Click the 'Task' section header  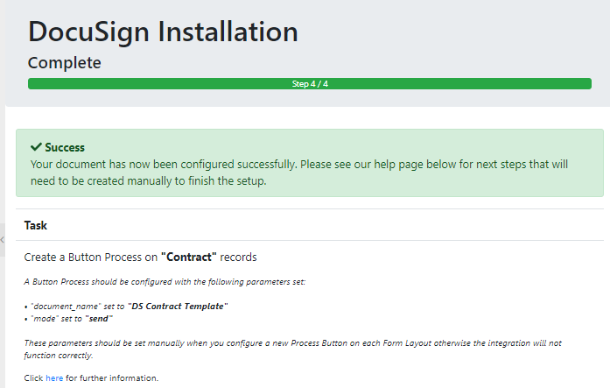point(35,225)
